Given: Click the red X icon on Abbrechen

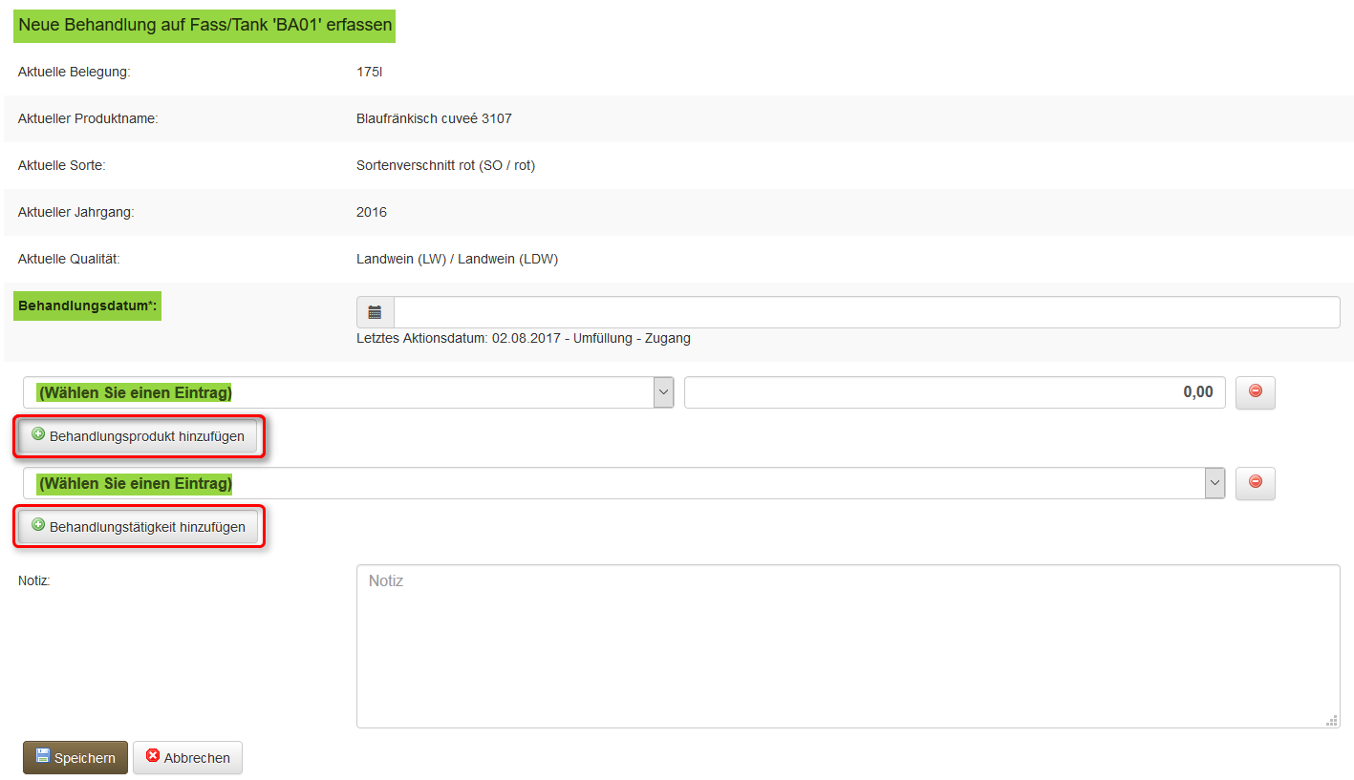Looking at the screenshot, I should pyautogui.click(x=153, y=756).
